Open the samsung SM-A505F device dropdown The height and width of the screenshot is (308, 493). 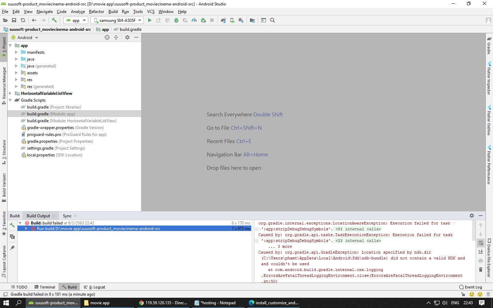tap(117, 21)
